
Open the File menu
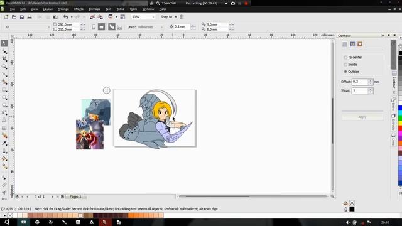13,9
